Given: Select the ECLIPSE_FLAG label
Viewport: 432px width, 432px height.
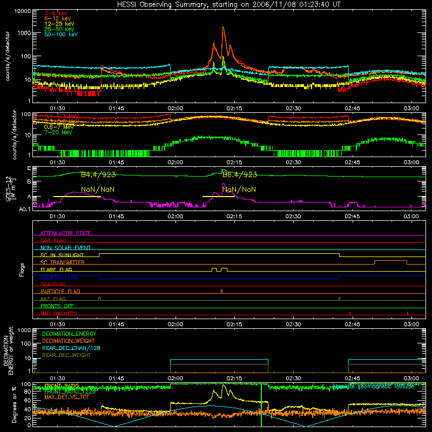Looking at the screenshot, I should pos(59,277).
